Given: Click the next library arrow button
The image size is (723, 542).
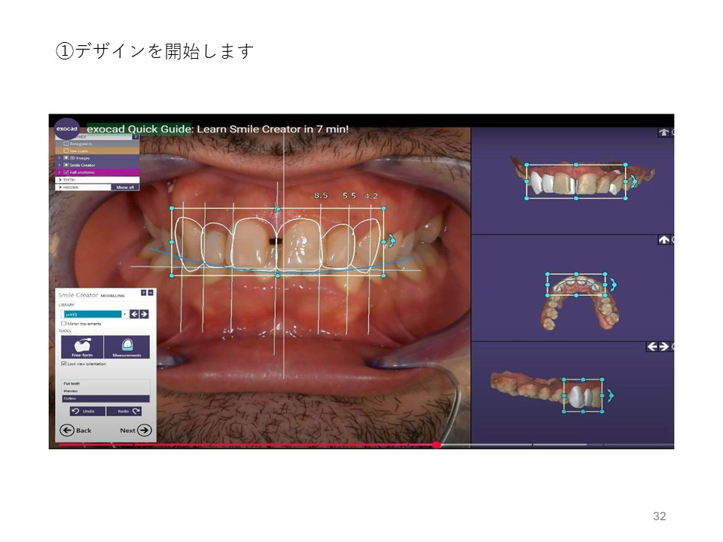Looking at the screenshot, I should [144, 314].
